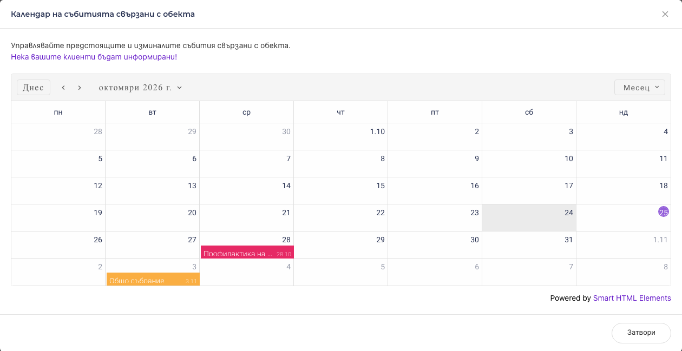Click the нд weekday header
Viewport: 682px width, 351px height.
click(x=624, y=112)
